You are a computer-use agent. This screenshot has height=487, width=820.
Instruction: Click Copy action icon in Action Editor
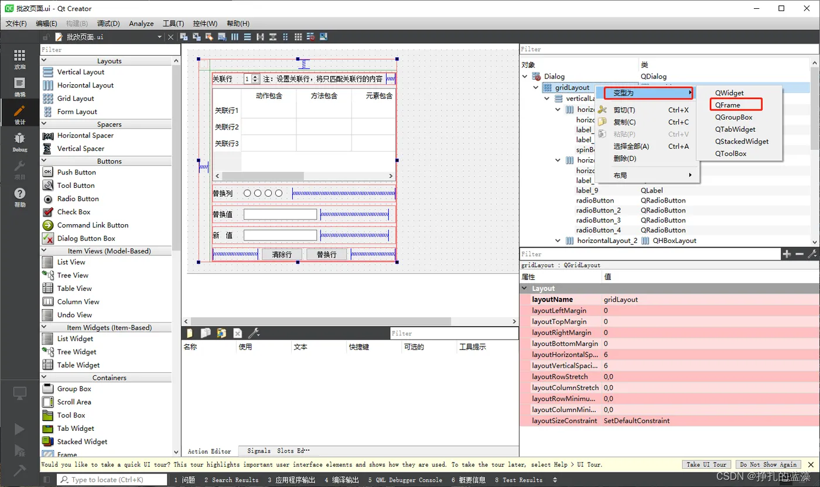(x=206, y=333)
